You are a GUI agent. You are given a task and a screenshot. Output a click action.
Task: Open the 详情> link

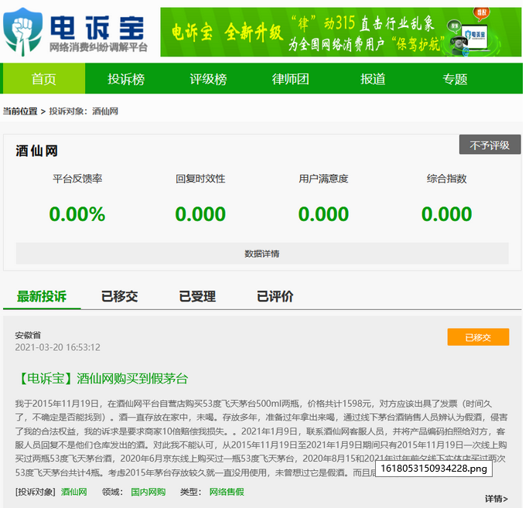click(497, 499)
